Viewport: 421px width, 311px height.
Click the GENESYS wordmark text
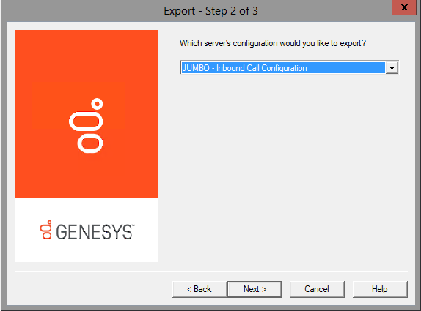pyautogui.click(x=94, y=232)
